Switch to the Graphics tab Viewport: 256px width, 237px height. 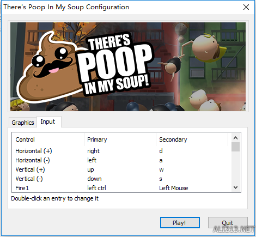23,123
